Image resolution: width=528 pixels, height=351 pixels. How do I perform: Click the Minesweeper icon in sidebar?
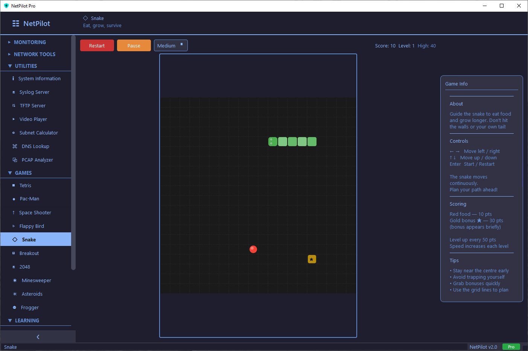click(15, 281)
